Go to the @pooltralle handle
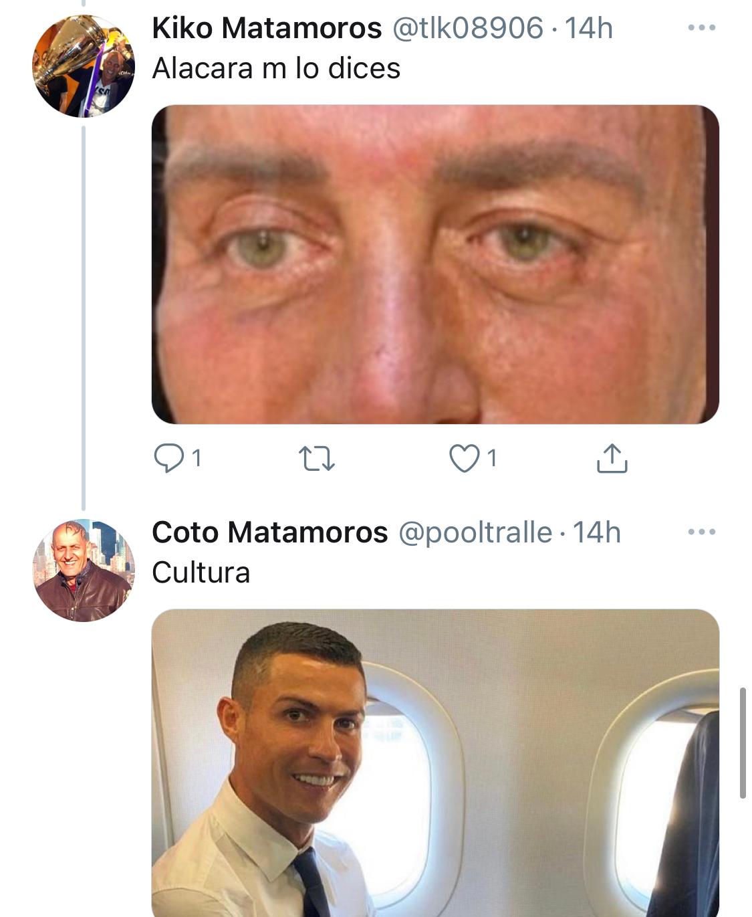 (475, 533)
